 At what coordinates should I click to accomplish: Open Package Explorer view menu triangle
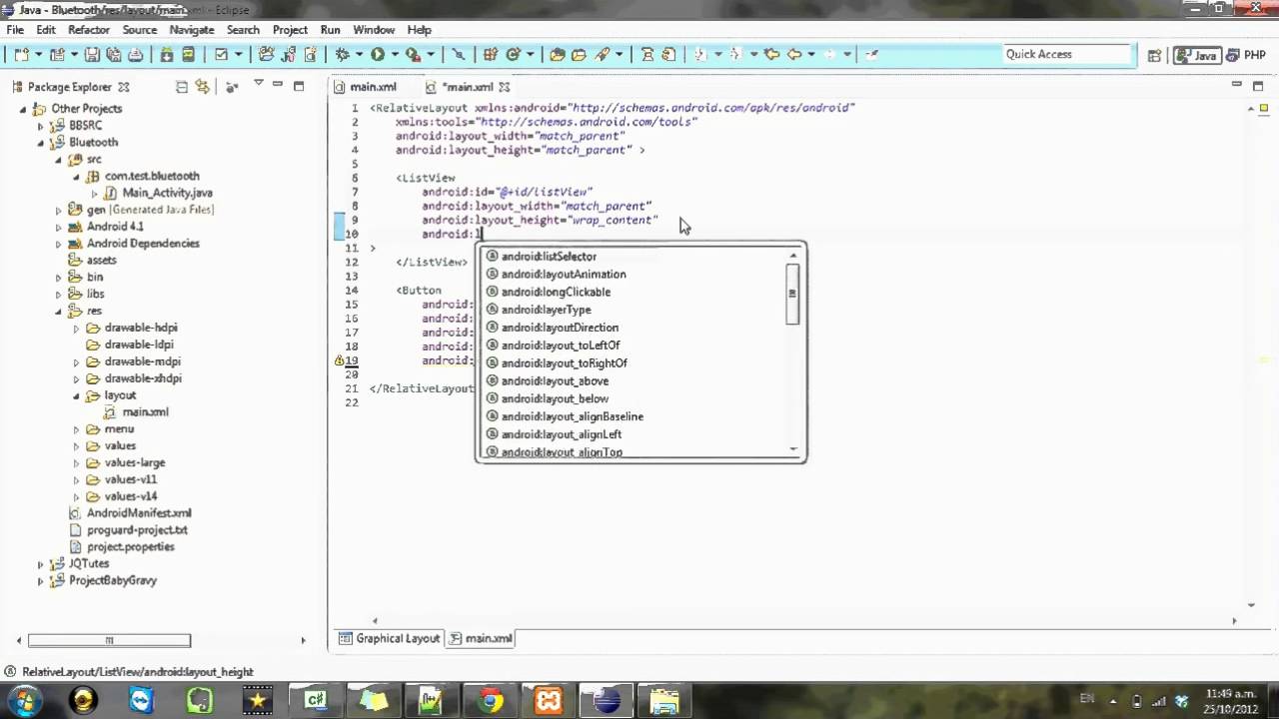coord(259,83)
